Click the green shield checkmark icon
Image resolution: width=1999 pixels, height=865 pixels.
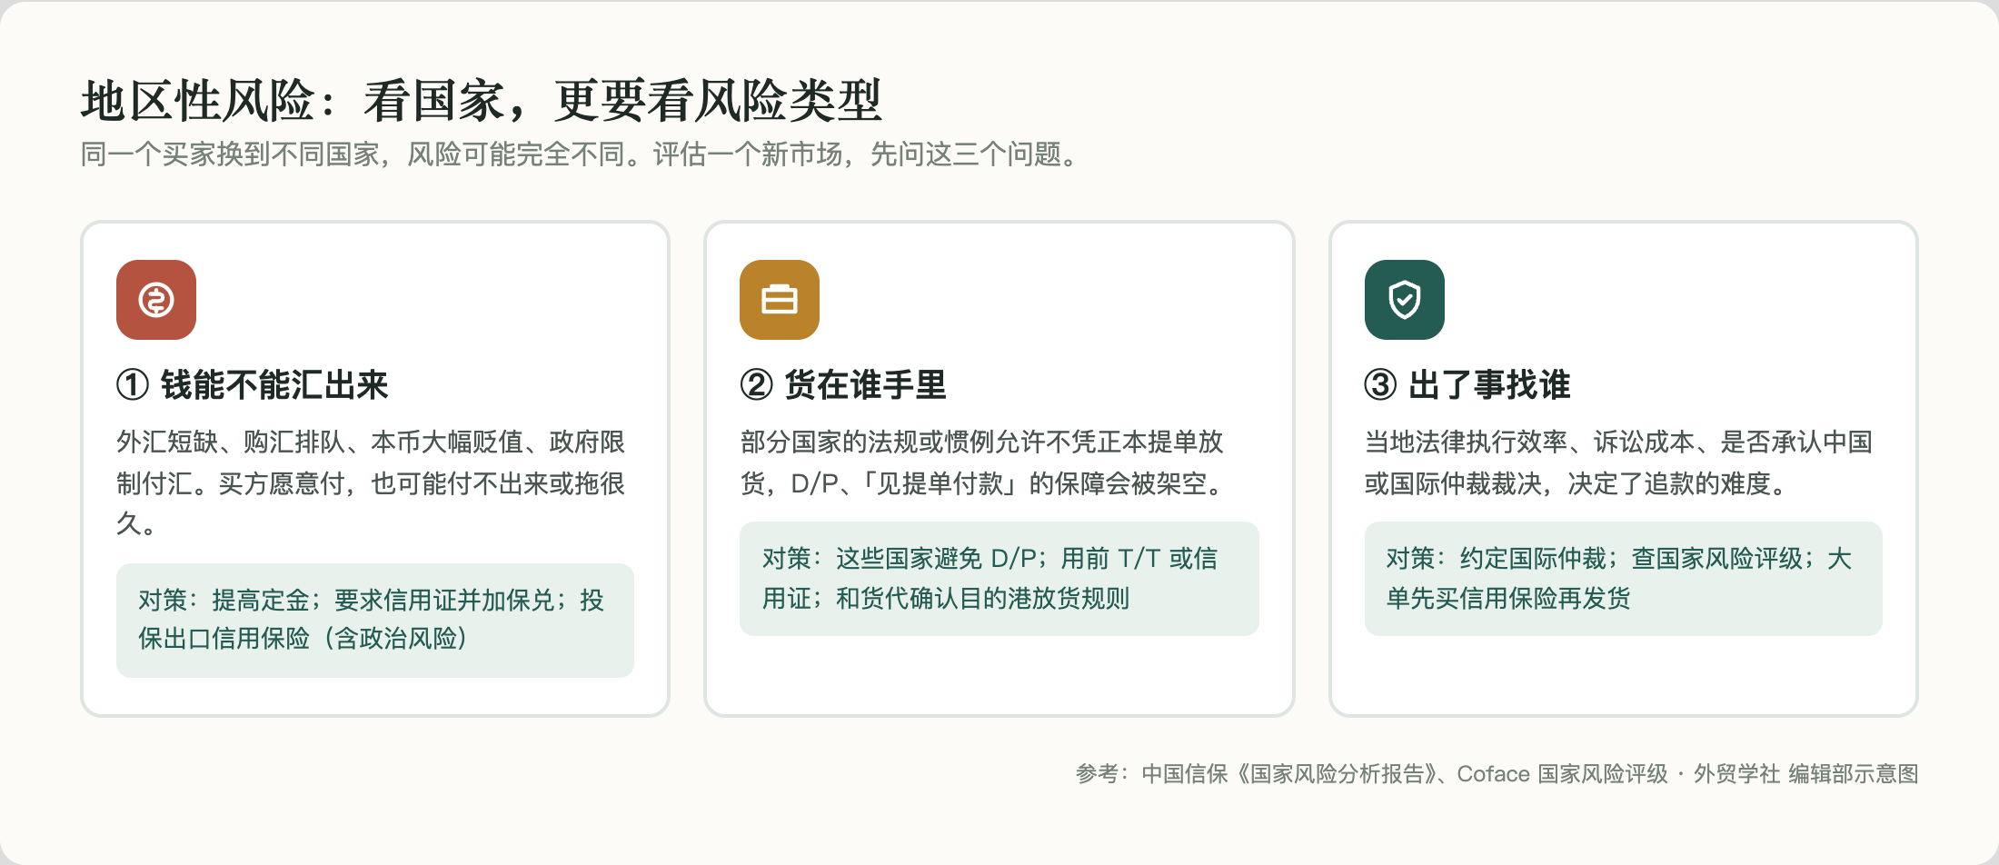(x=1405, y=300)
